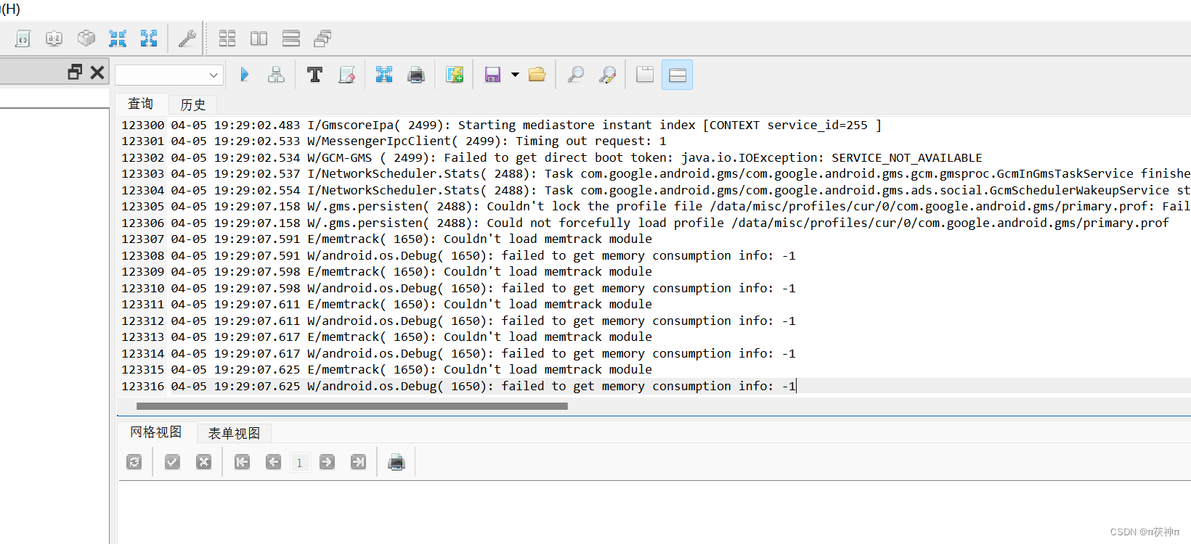This screenshot has width=1191, height=544.
Task: Click the inward-arrows shrink icon in top toolbar
Action: (118, 38)
